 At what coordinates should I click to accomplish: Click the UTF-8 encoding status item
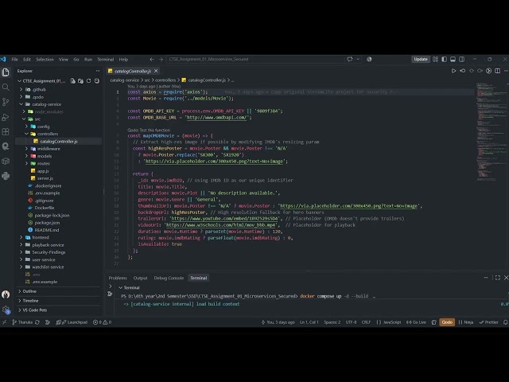tap(351, 322)
